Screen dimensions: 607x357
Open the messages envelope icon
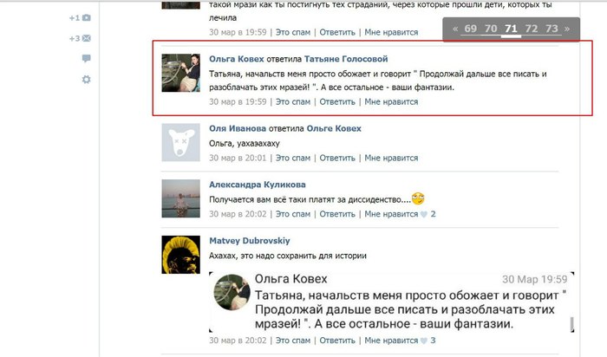(x=87, y=38)
